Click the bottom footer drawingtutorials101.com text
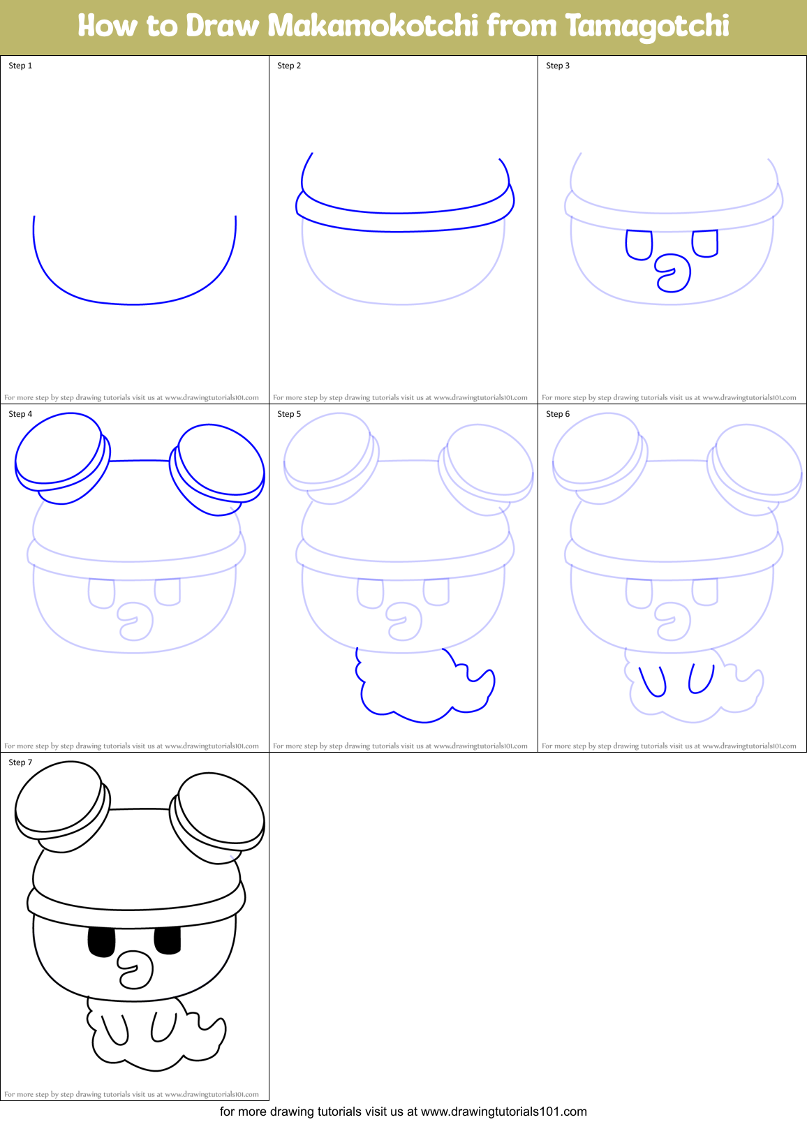The width and height of the screenshot is (807, 1122). tap(403, 1112)
